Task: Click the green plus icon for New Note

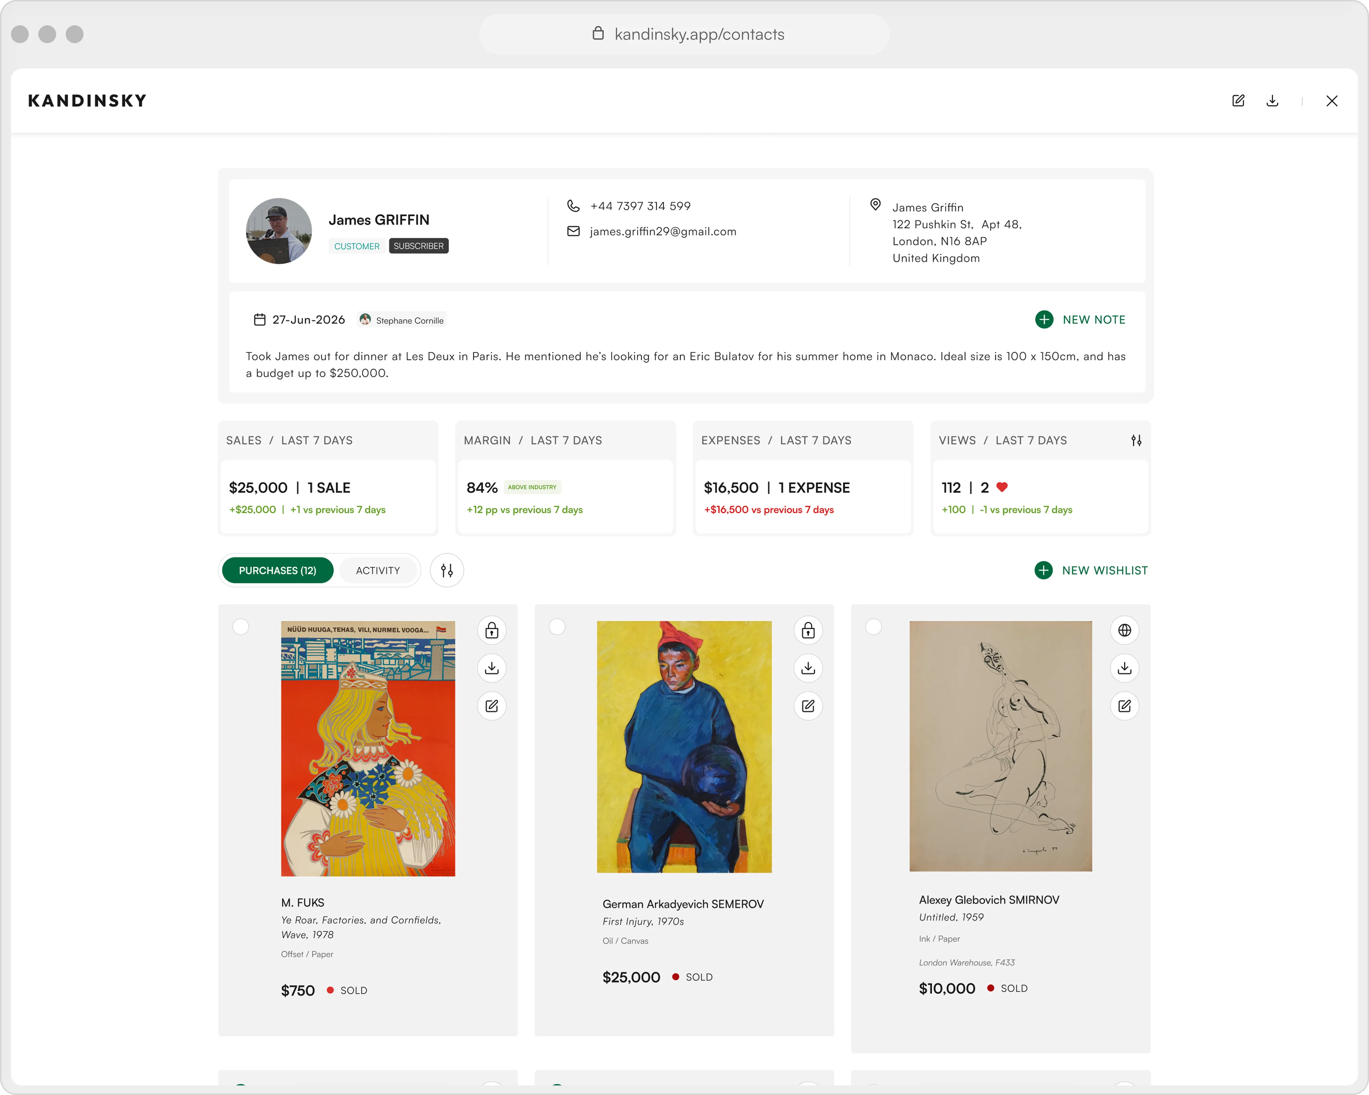Action: coord(1044,319)
